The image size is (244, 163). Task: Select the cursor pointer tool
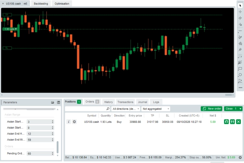coord(240,6)
